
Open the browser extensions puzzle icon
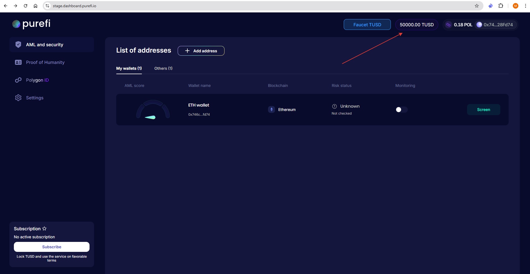(501, 6)
